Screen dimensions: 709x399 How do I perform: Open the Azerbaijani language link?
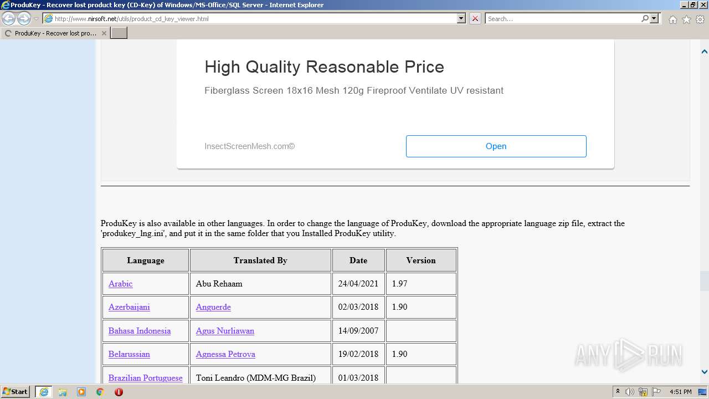pyautogui.click(x=129, y=307)
